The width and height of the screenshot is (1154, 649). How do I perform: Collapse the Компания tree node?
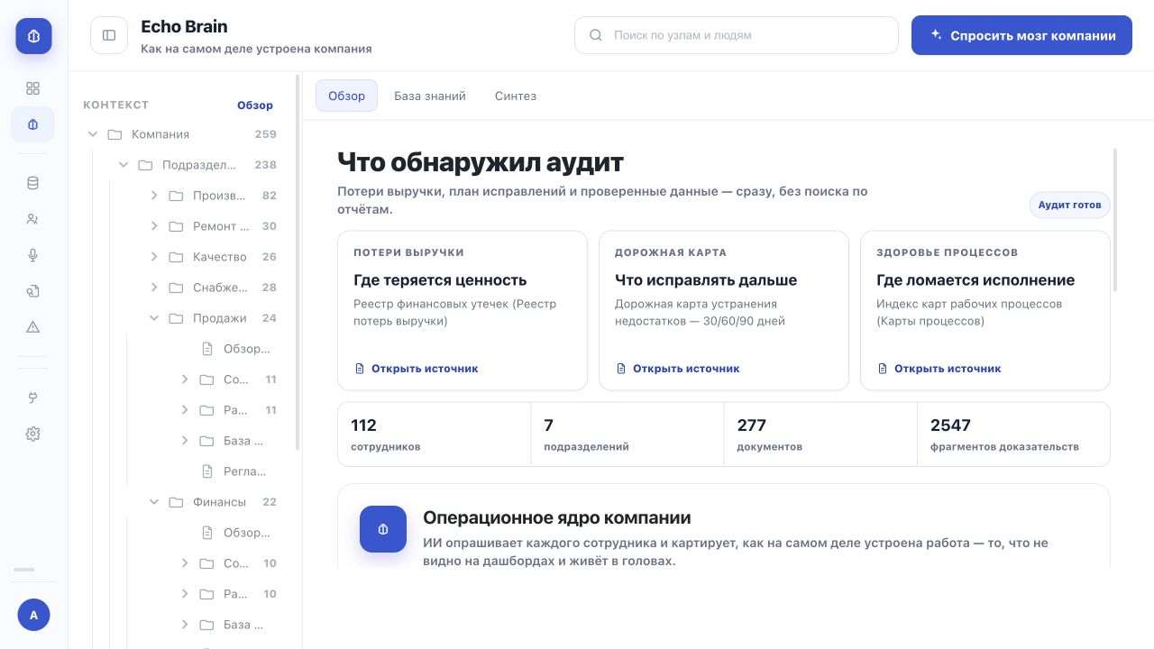coord(92,134)
